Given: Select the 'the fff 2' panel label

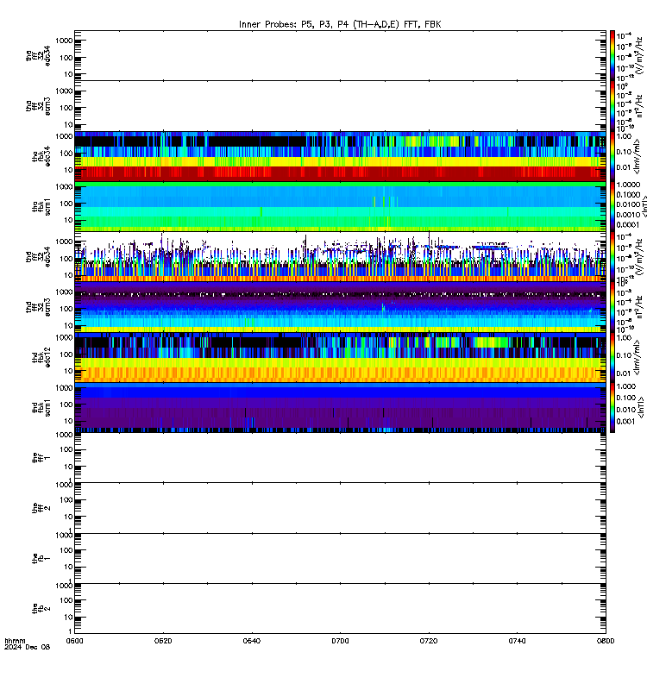Looking at the screenshot, I should click(41, 508).
